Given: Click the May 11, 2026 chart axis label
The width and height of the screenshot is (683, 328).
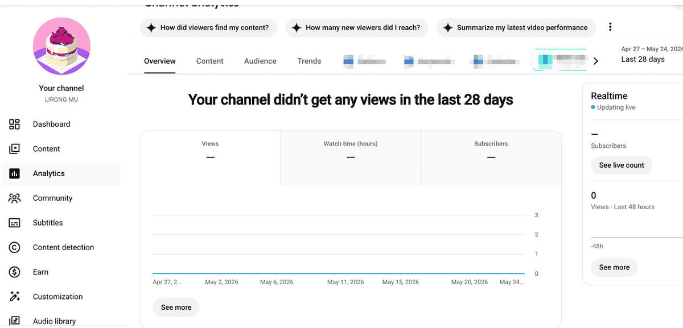Looking at the screenshot, I should [x=345, y=282].
